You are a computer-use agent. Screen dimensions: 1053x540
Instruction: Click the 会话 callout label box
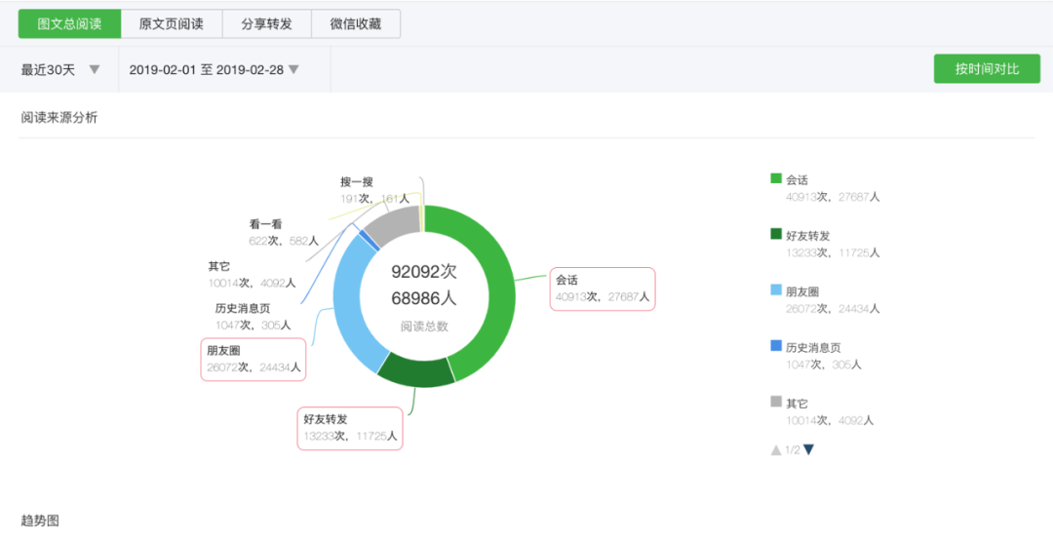pos(603,289)
